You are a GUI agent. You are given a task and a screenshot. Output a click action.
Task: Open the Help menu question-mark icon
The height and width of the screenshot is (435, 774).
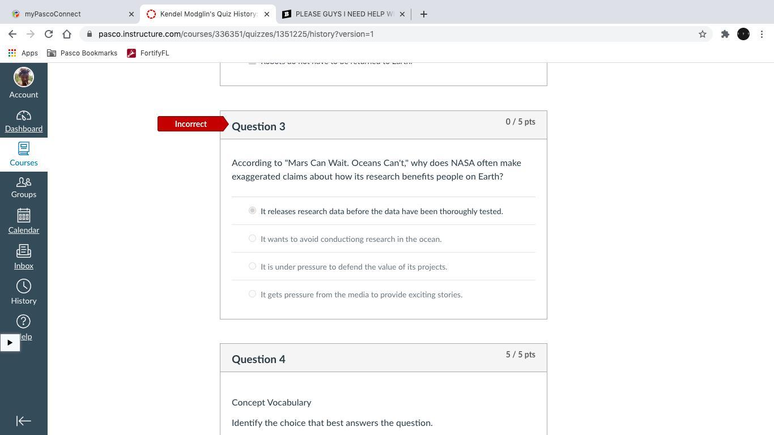(24, 322)
